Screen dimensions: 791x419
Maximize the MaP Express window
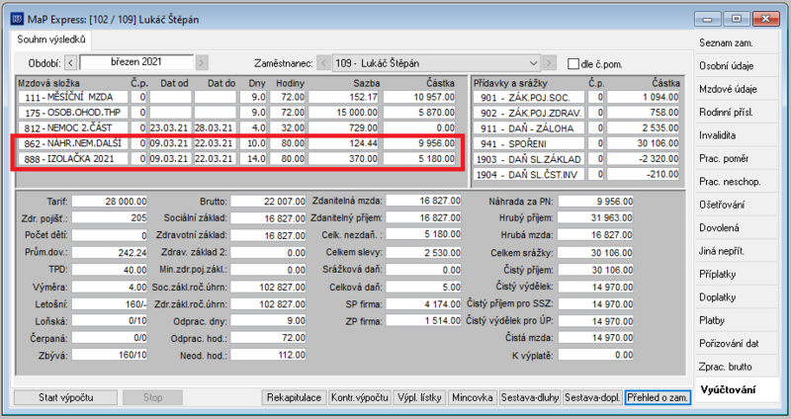pos(737,19)
